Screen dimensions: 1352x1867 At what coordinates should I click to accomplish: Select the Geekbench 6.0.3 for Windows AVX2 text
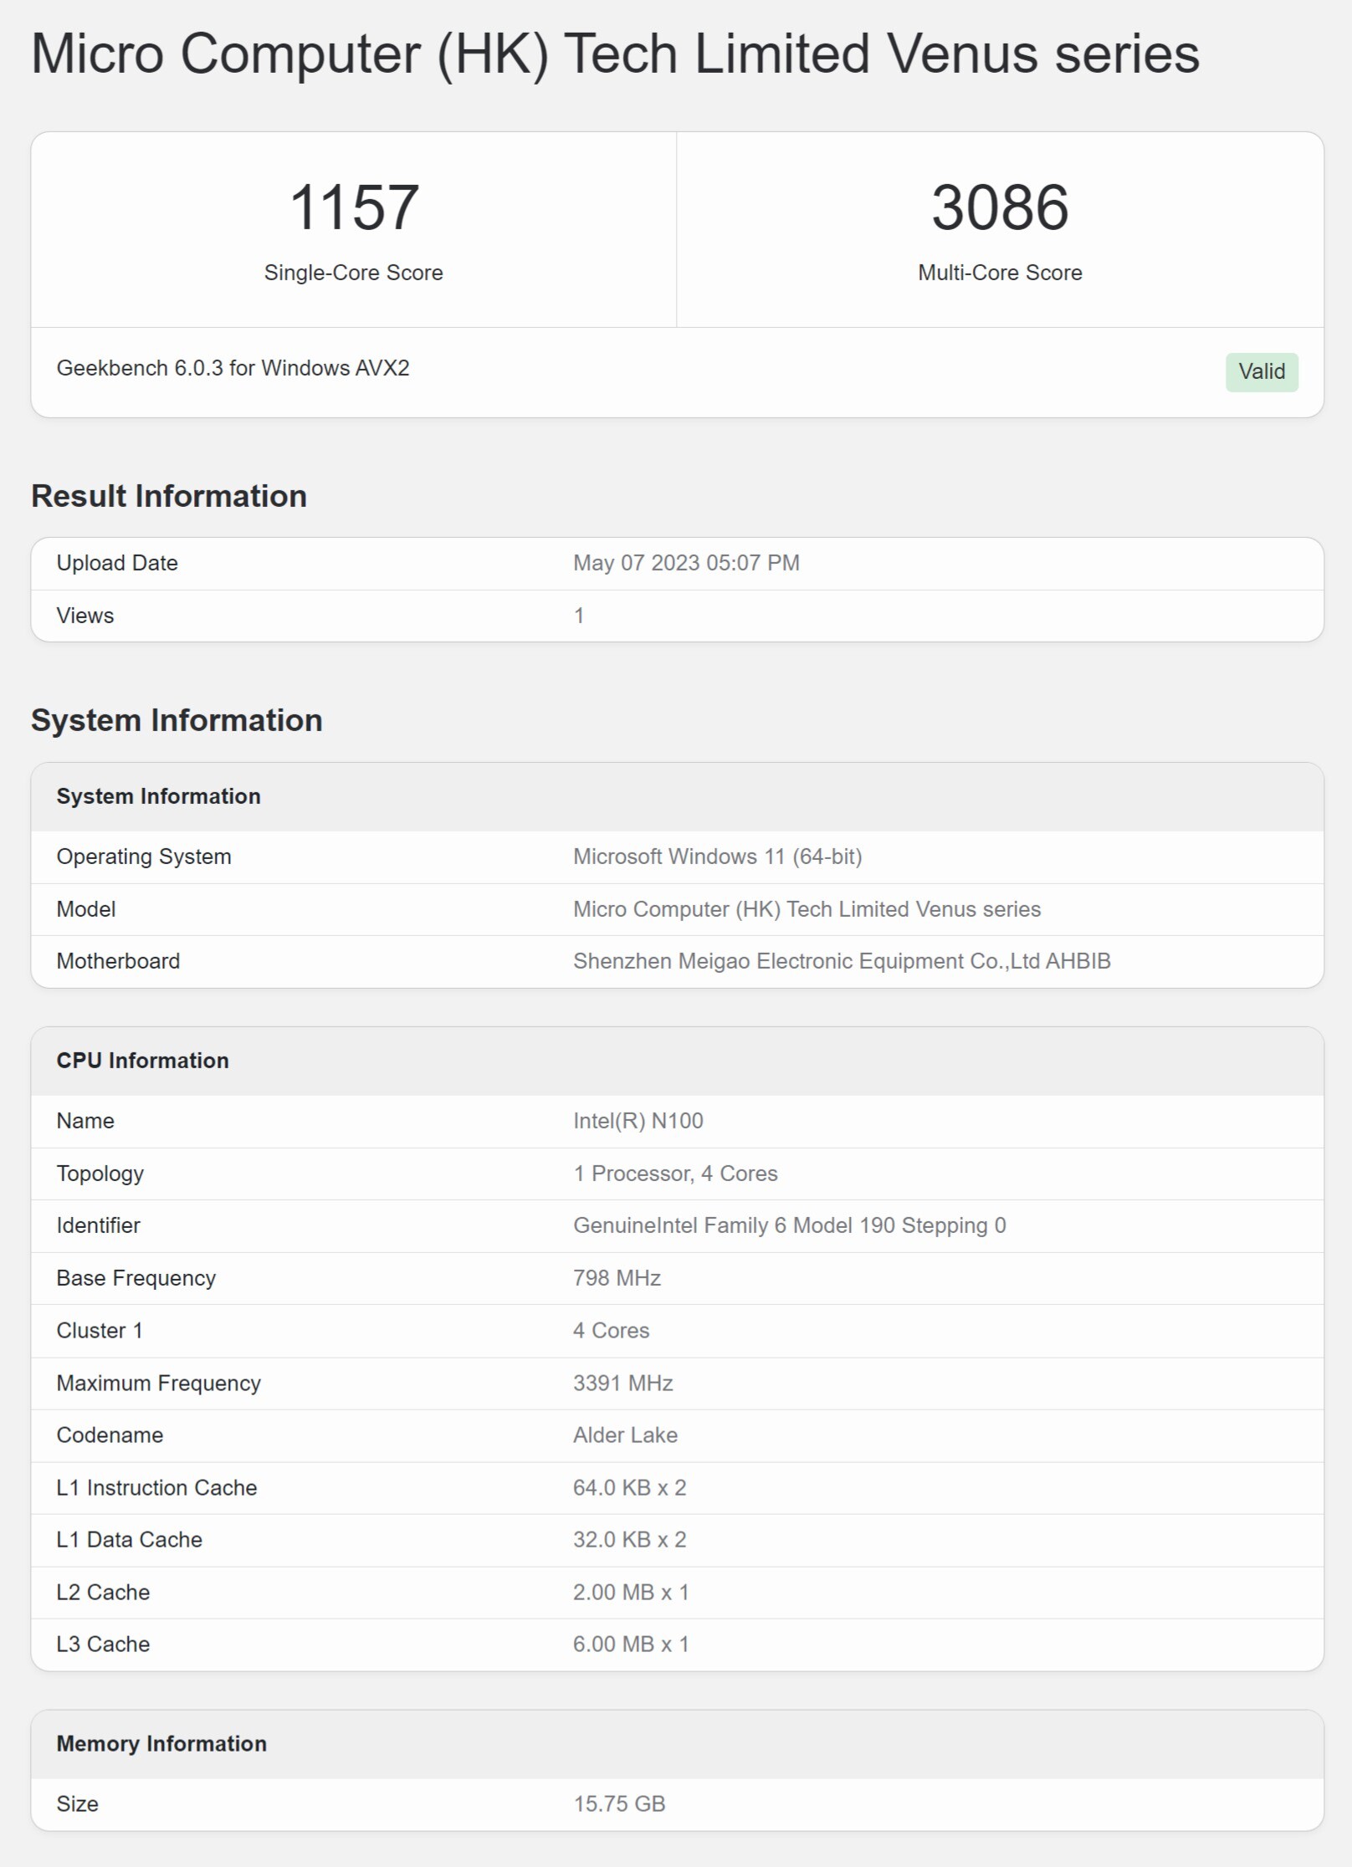click(233, 368)
